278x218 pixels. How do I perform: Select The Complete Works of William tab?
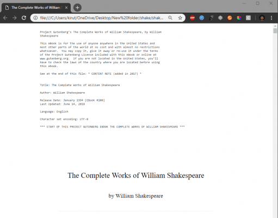click(x=36, y=8)
